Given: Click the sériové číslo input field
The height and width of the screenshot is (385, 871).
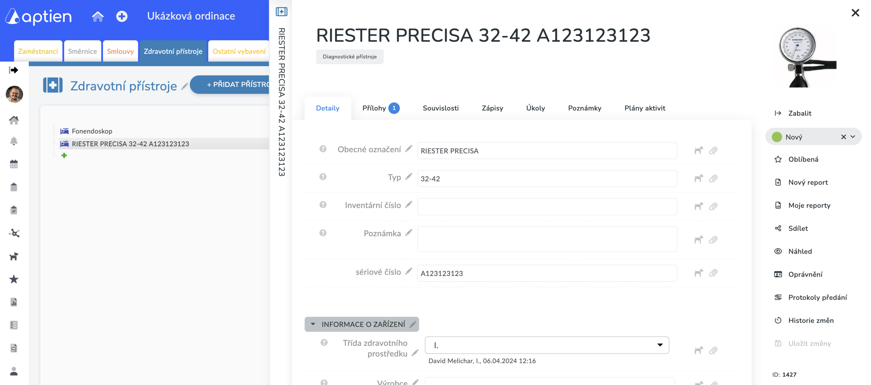Looking at the screenshot, I should (x=547, y=273).
